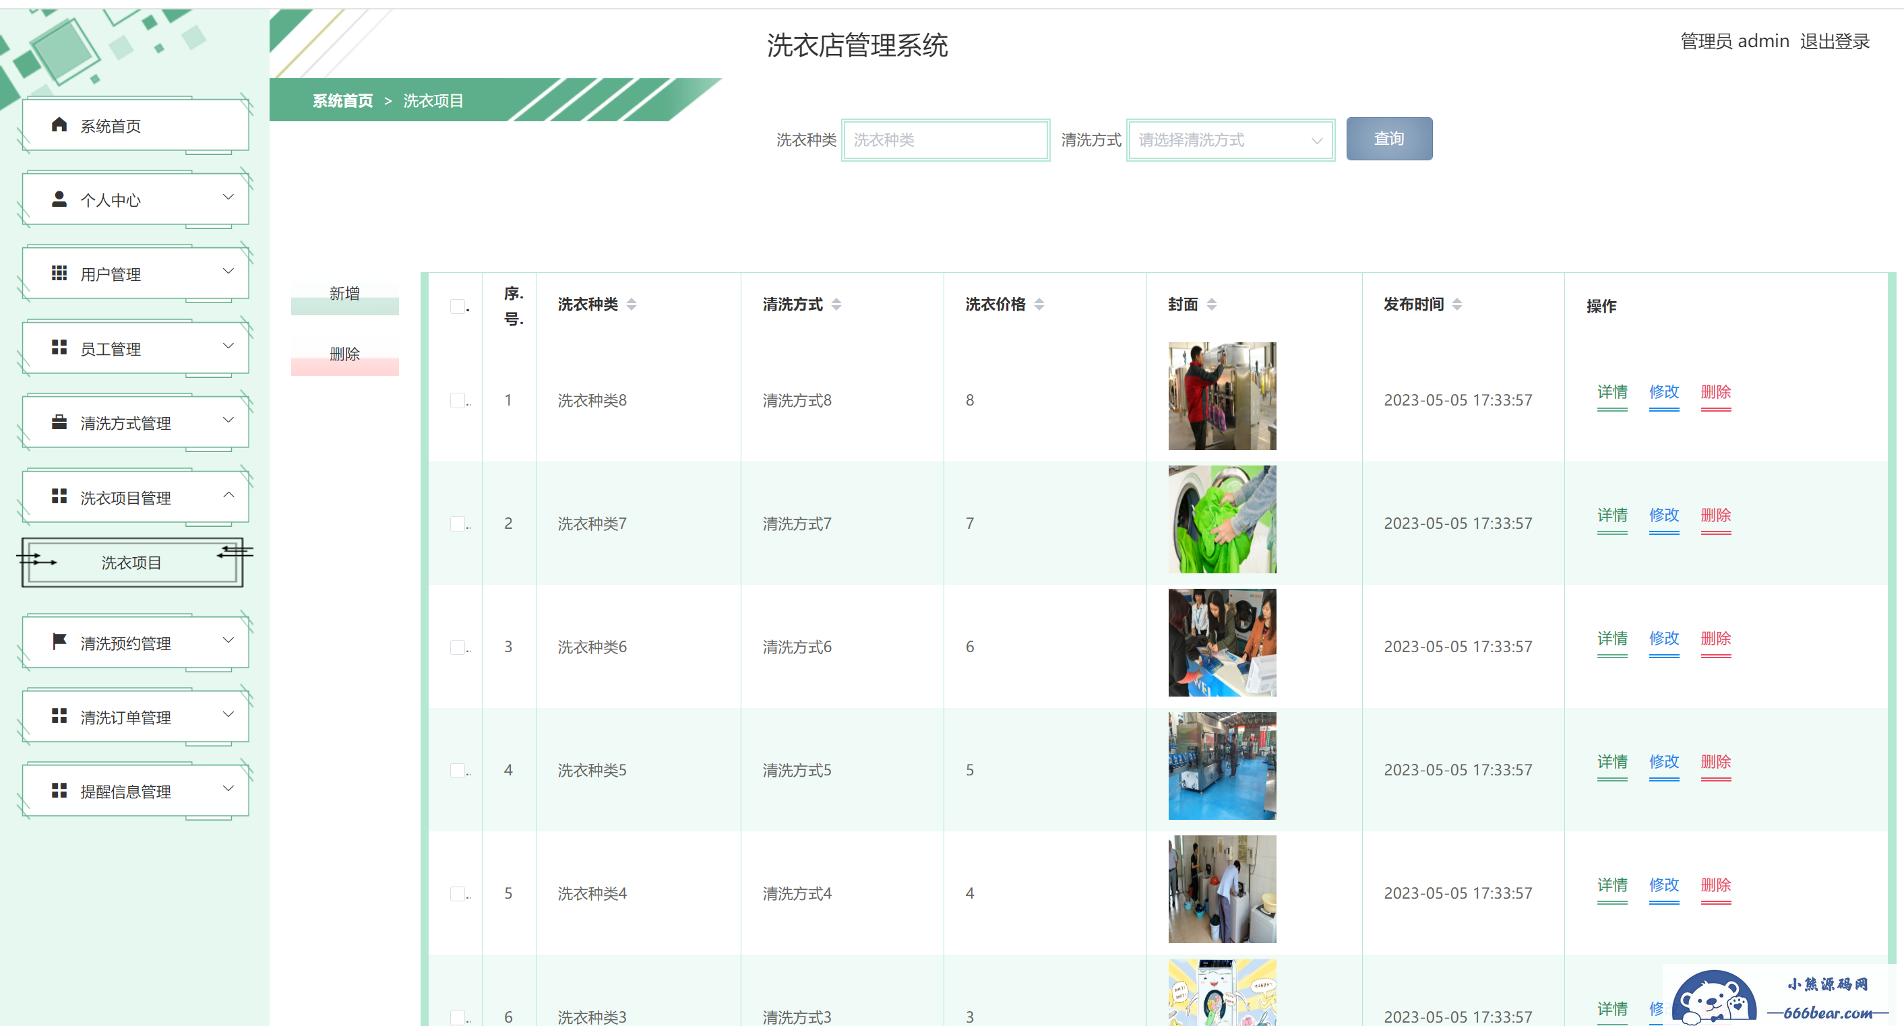Open 提醒信息管理 in the sidebar
Screen dimensions: 1904x1026
tap(135, 791)
